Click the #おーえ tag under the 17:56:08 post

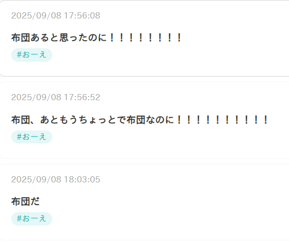pos(32,55)
